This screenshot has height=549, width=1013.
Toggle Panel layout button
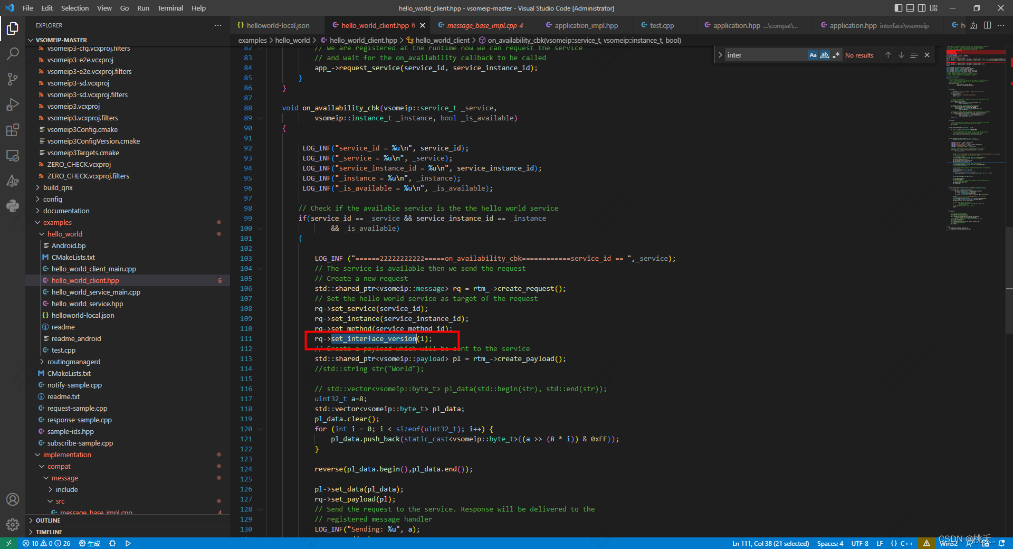pos(910,8)
